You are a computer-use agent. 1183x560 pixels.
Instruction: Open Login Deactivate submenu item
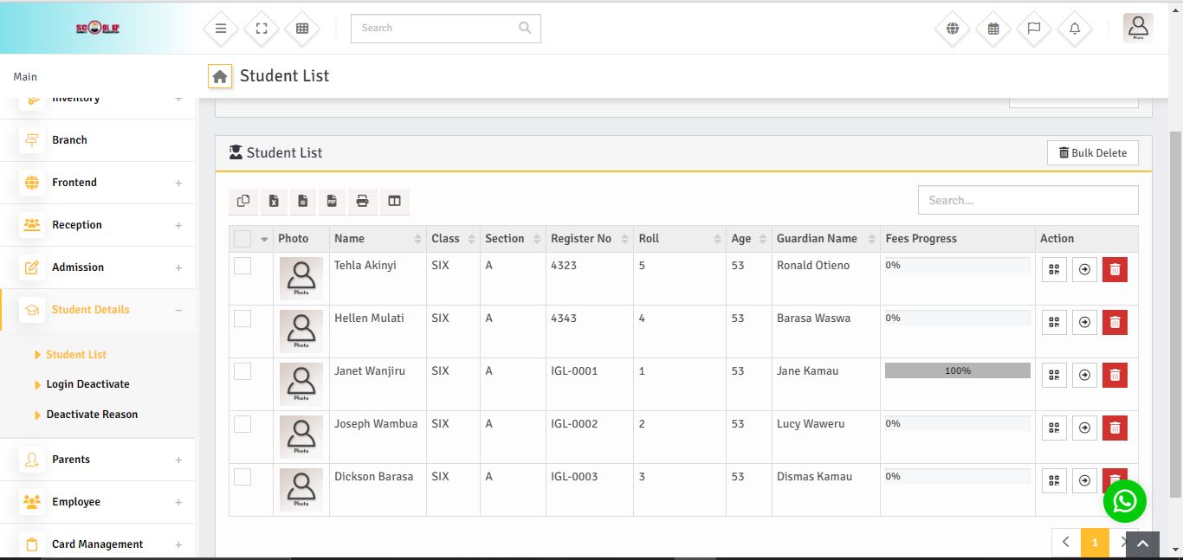click(87, 384)
